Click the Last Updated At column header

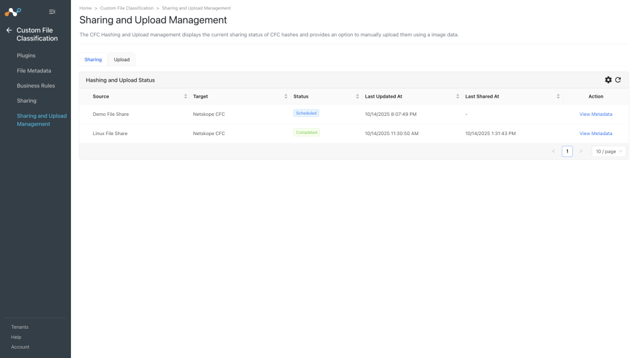pyautogui.click(x=383, y=97)
